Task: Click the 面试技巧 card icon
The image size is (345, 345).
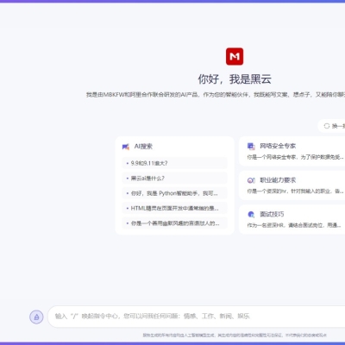Action: pos(251,215)
